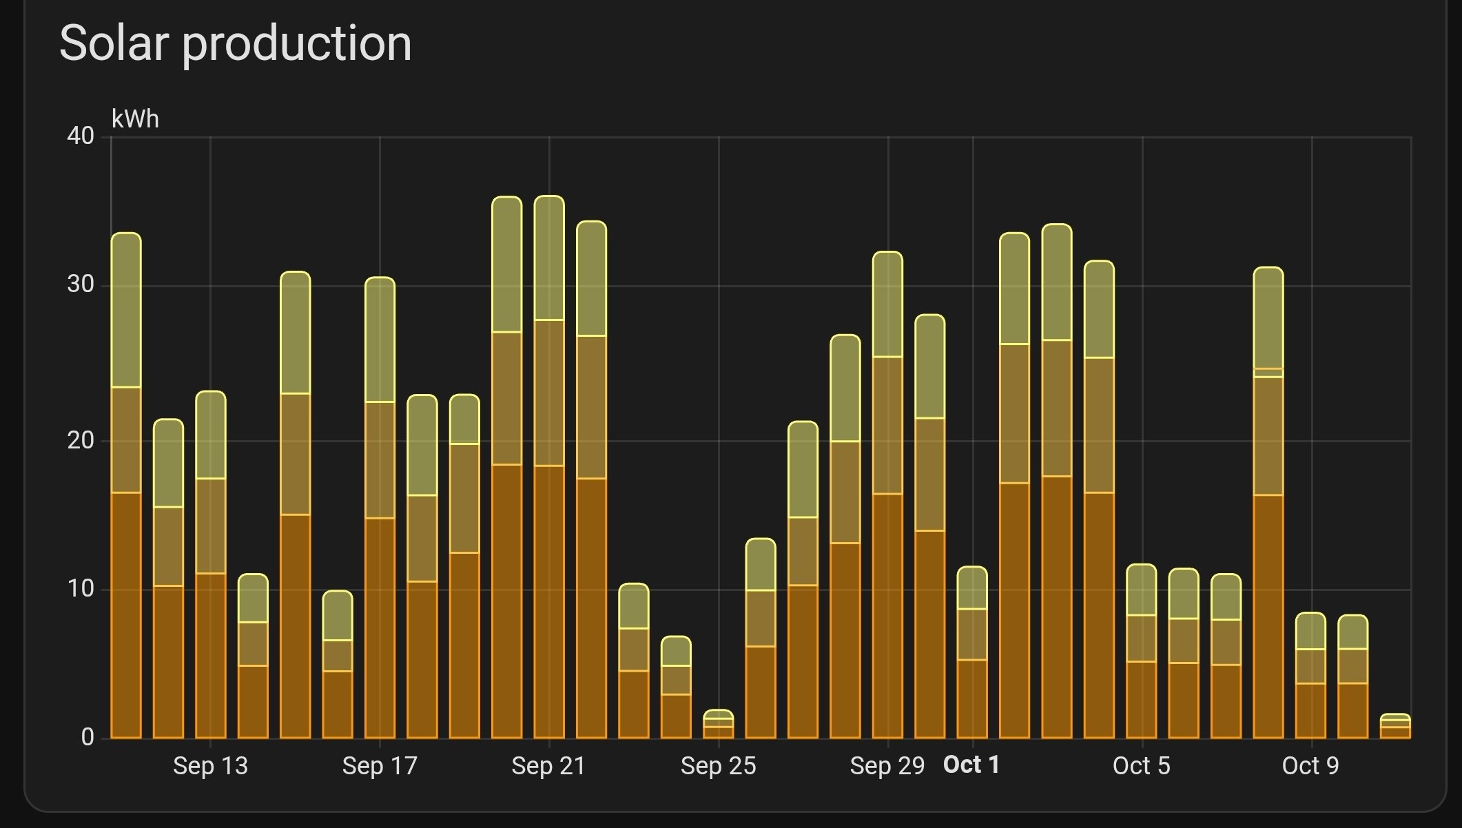Click the Sep 17 x-axis date label
Viewport: 1462px width, 828px height.
pos(380,766)
